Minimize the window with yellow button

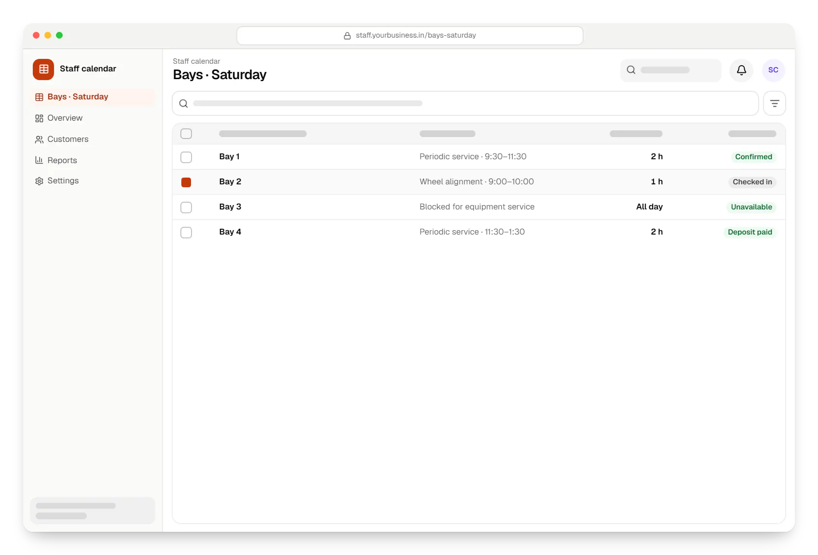[48, 35]
